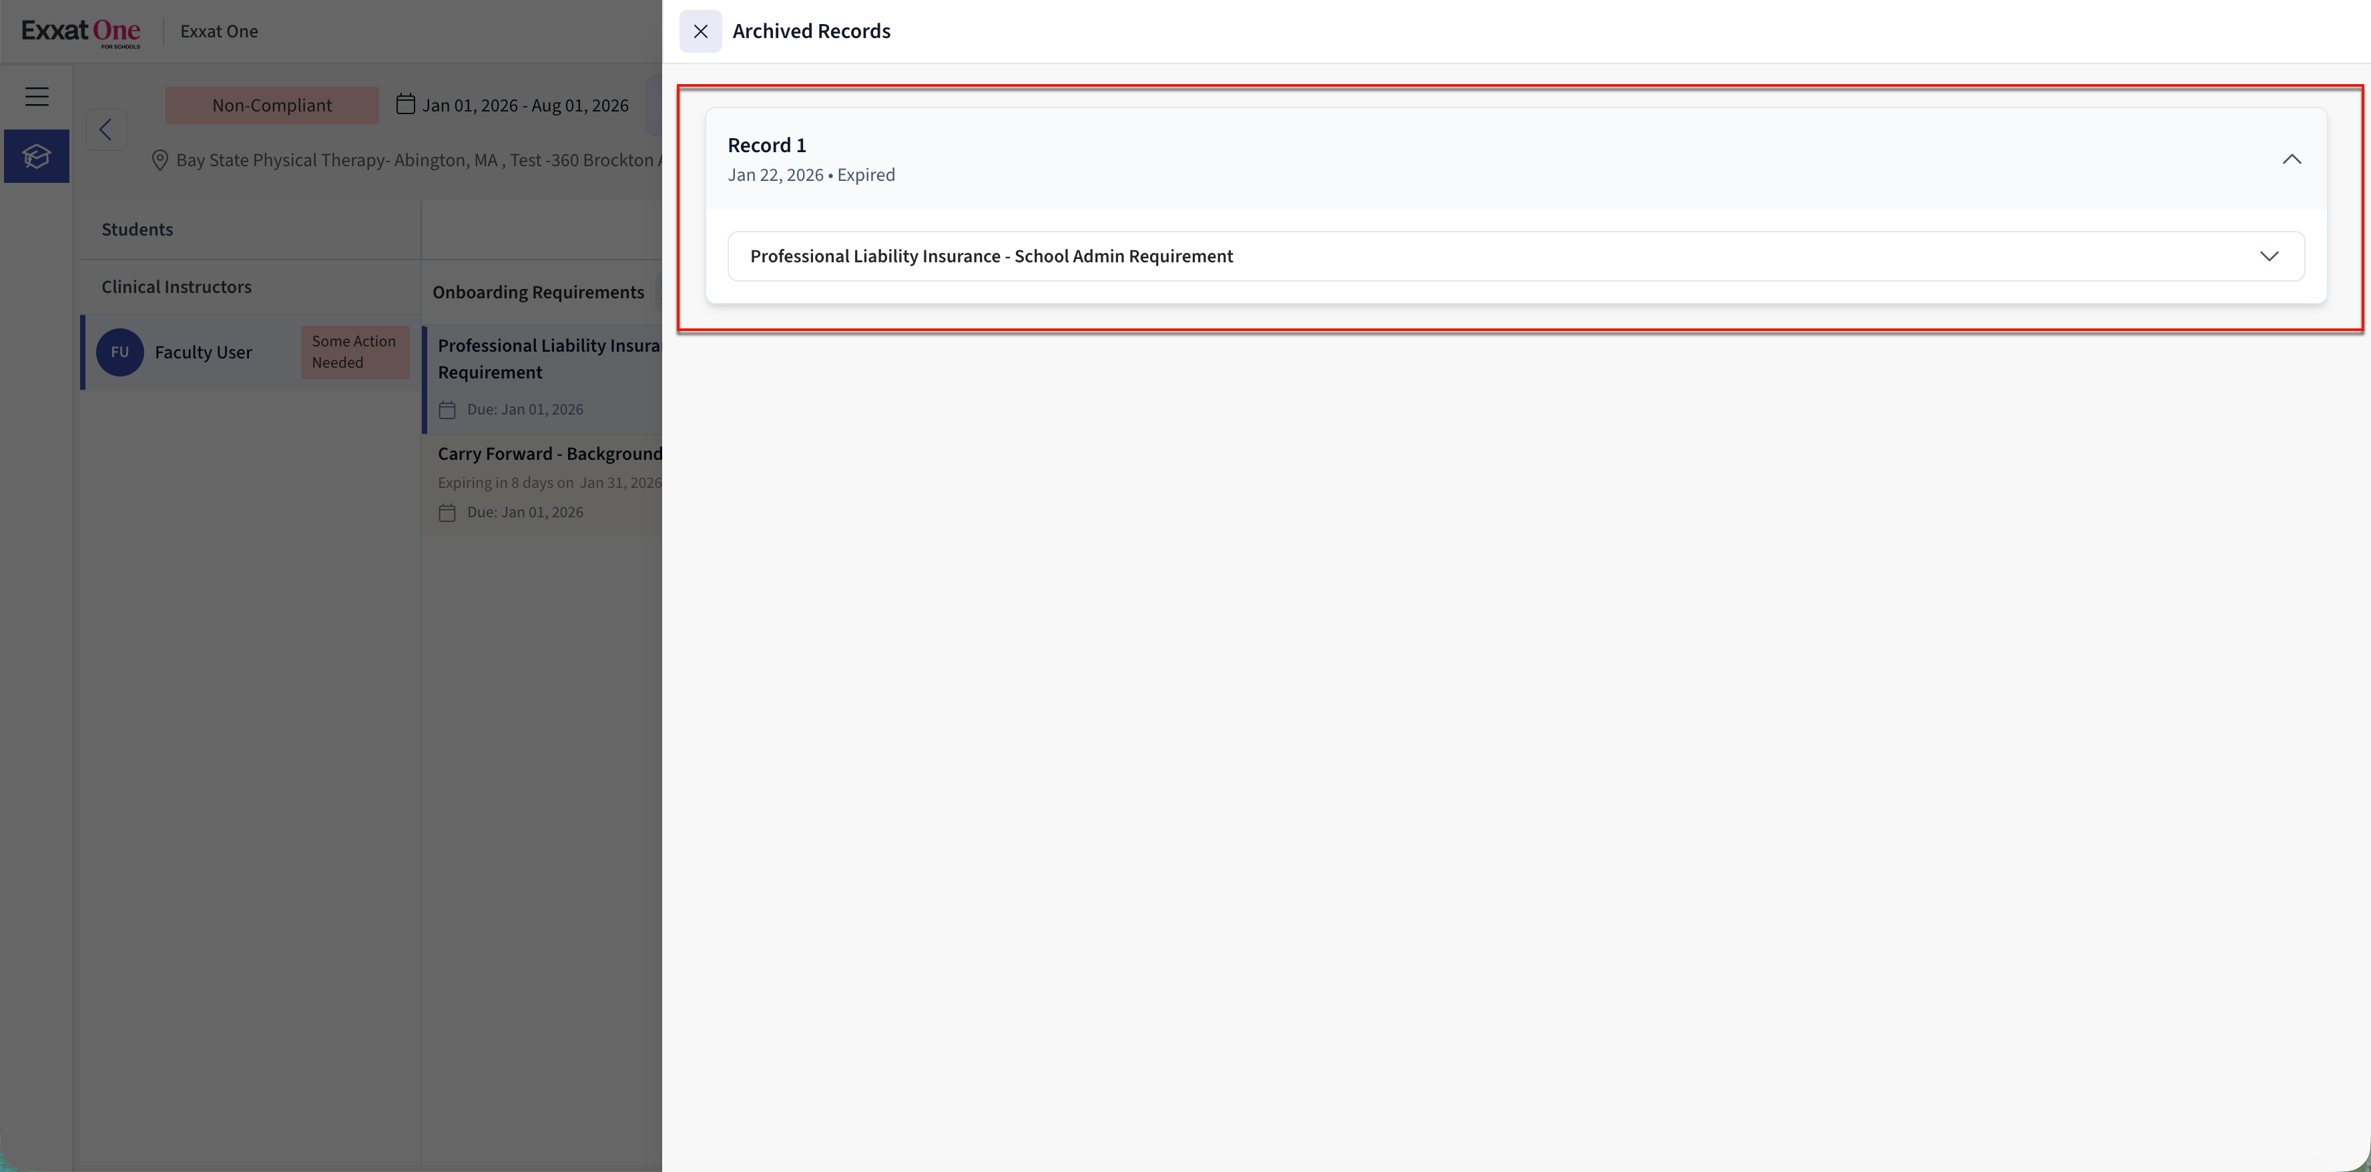
Task: Close the Archived Records panel
Action: pos(700,31)
